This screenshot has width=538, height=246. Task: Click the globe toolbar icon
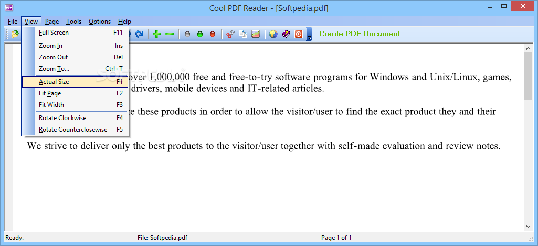coord(273,34)
